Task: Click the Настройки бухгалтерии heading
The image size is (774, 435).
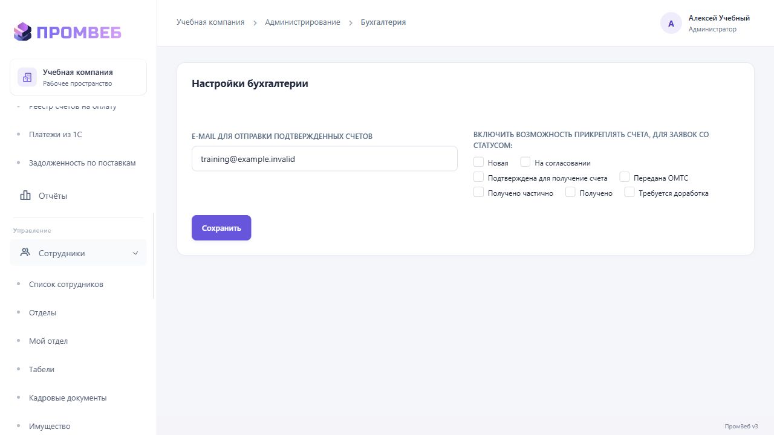Action: [x=250, y=84]
